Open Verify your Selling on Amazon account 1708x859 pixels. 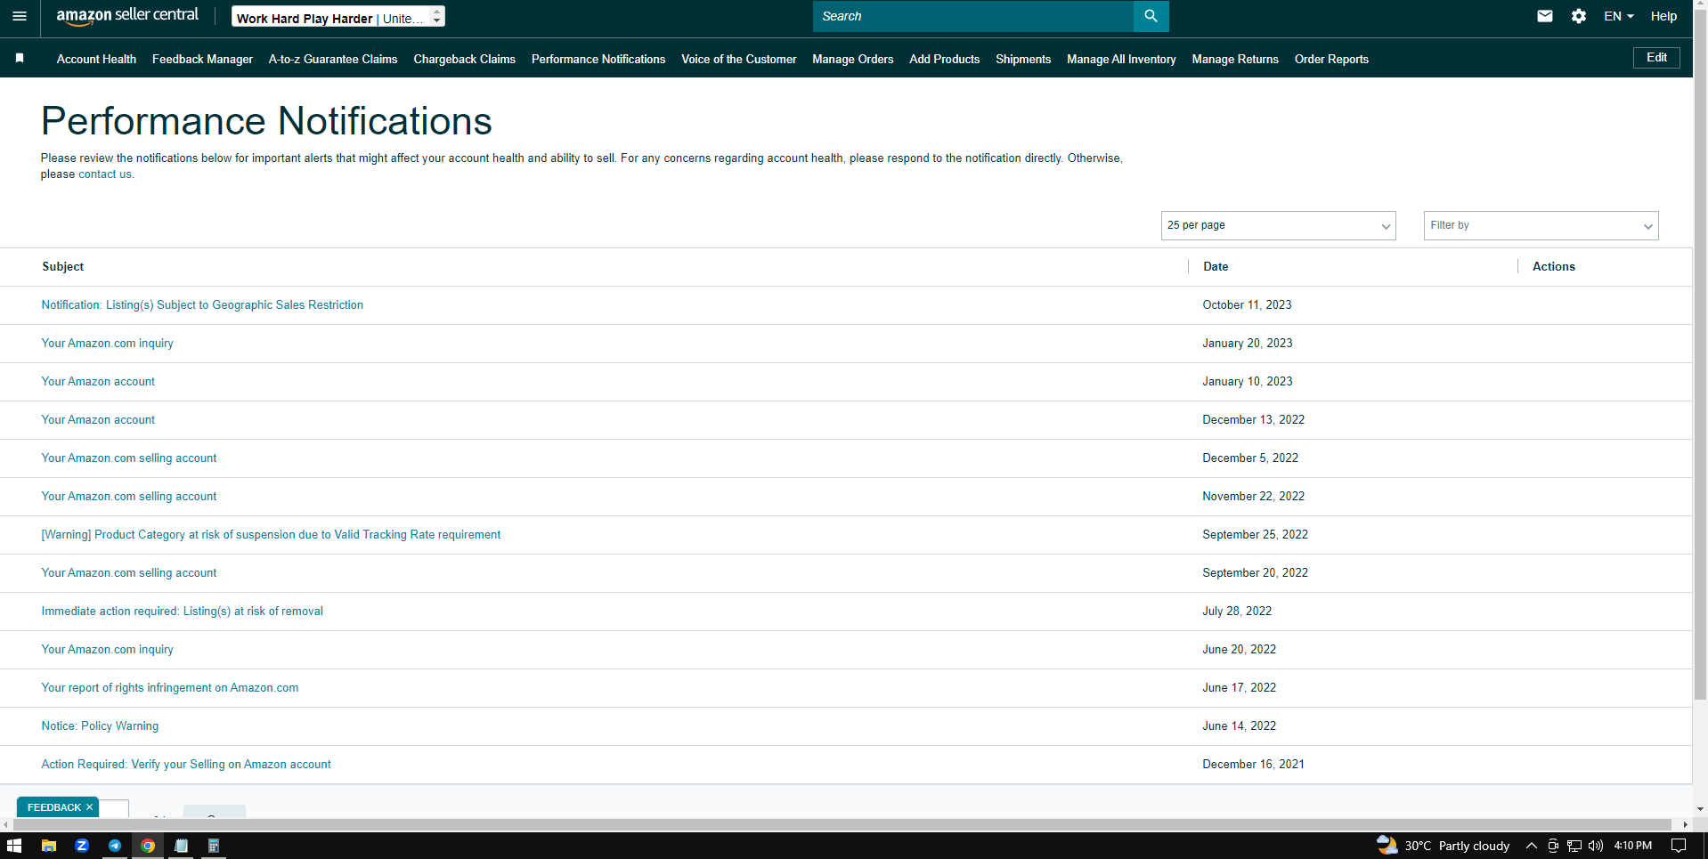click(x=186, y=765)
